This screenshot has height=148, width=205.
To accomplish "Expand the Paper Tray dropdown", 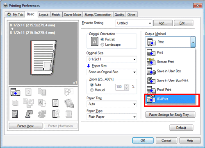I will [x=112, y=104].
